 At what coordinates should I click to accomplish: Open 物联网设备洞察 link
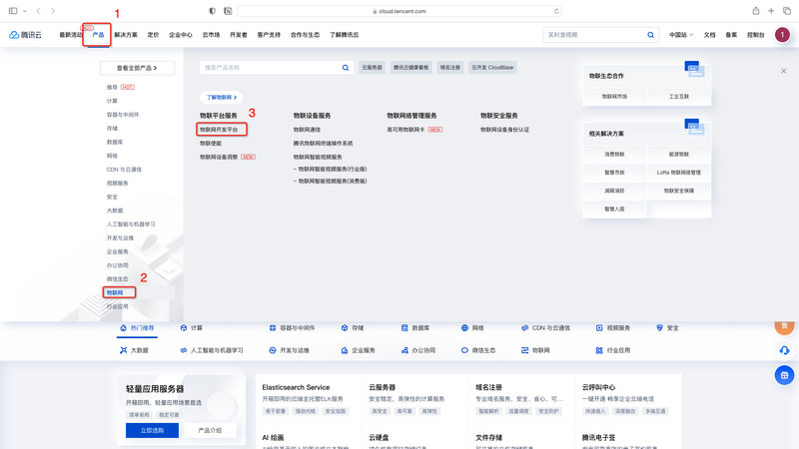(x=219, y=157)
